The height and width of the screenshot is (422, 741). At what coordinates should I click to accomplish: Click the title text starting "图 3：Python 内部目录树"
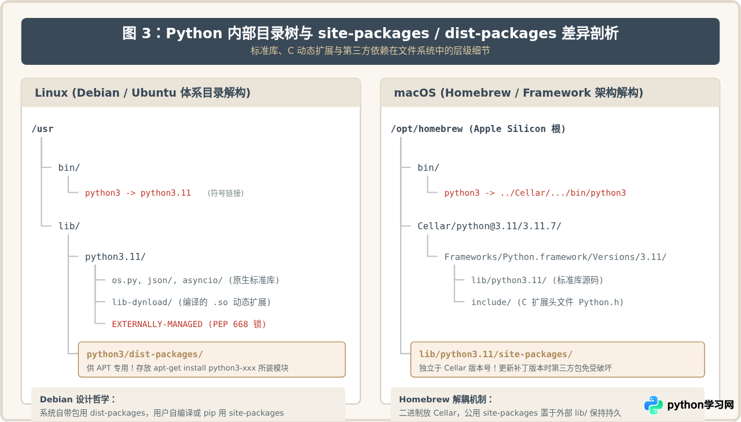click(x=370, y=33)
